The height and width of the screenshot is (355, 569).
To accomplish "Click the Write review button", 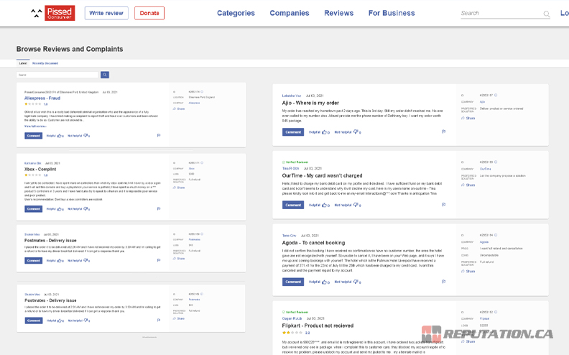I will point(106,13).
